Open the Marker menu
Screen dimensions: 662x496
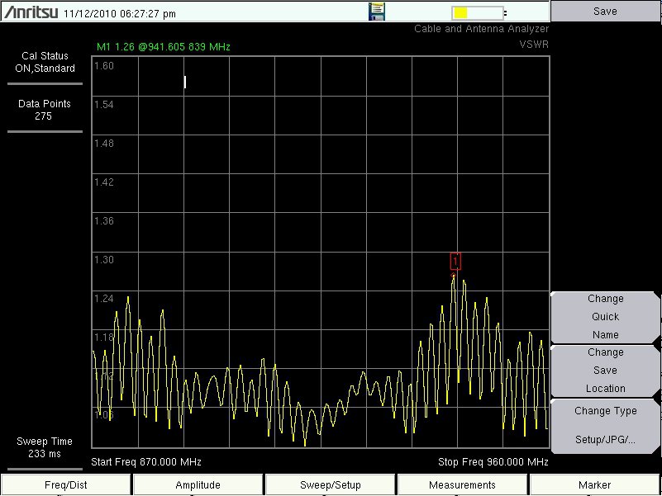[595, 484]
